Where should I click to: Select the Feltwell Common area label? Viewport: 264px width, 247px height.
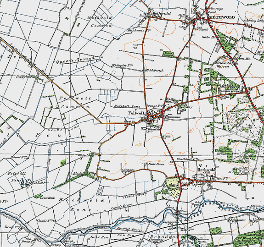(75, 103)
